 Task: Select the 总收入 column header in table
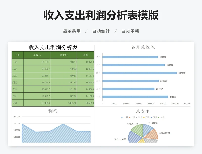[37, 55]
